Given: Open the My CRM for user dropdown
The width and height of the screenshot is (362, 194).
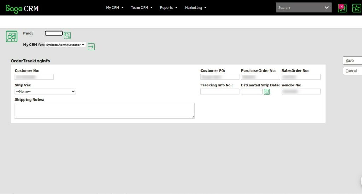Looking at the screenshot, I should tap(65, 45).
